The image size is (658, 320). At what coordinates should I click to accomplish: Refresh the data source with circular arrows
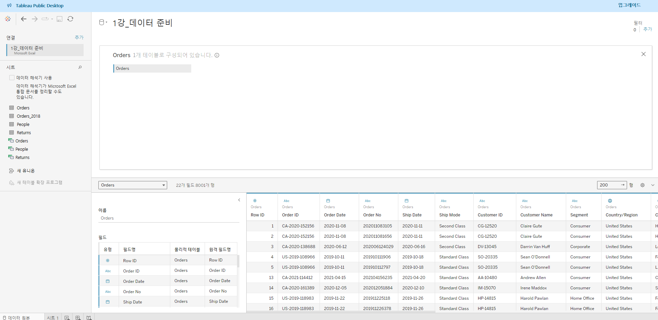(x=71, y=19)
